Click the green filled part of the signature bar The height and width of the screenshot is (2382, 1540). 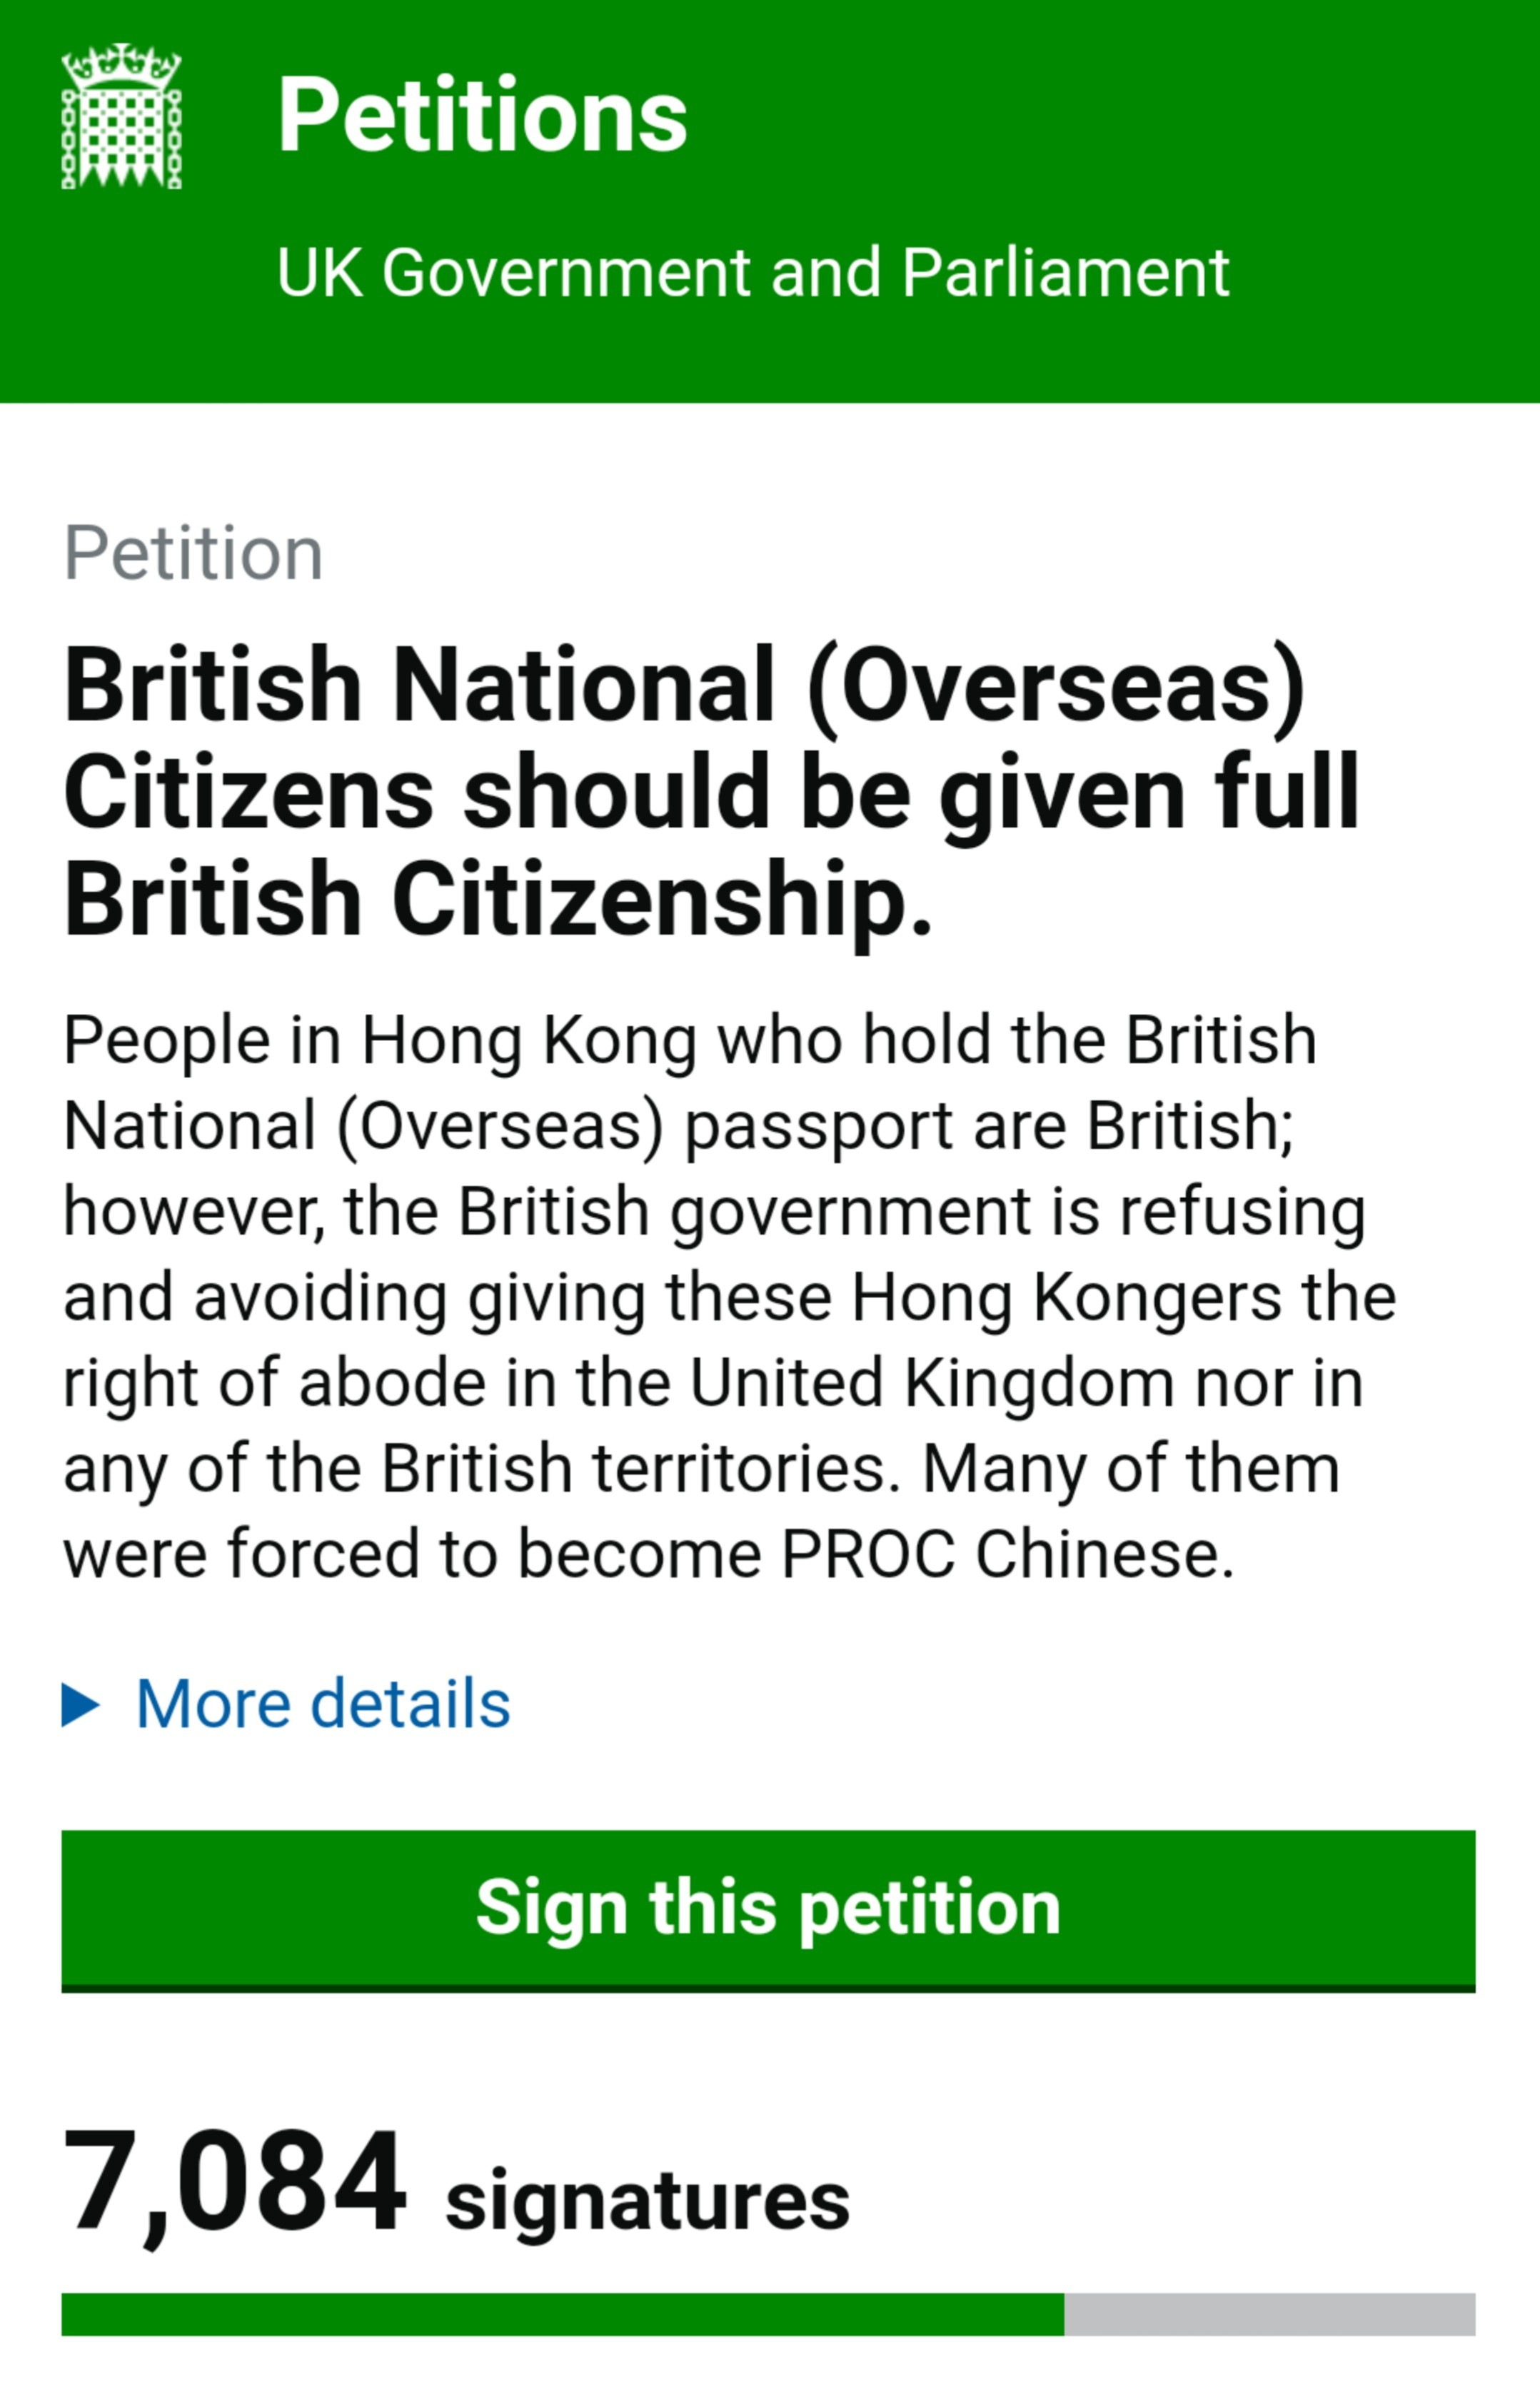[x=563, y=2314]
